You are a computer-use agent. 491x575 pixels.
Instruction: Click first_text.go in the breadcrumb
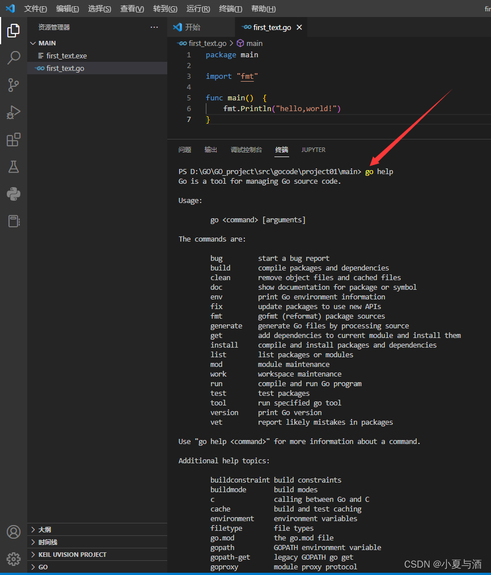[x=207, y=43]
